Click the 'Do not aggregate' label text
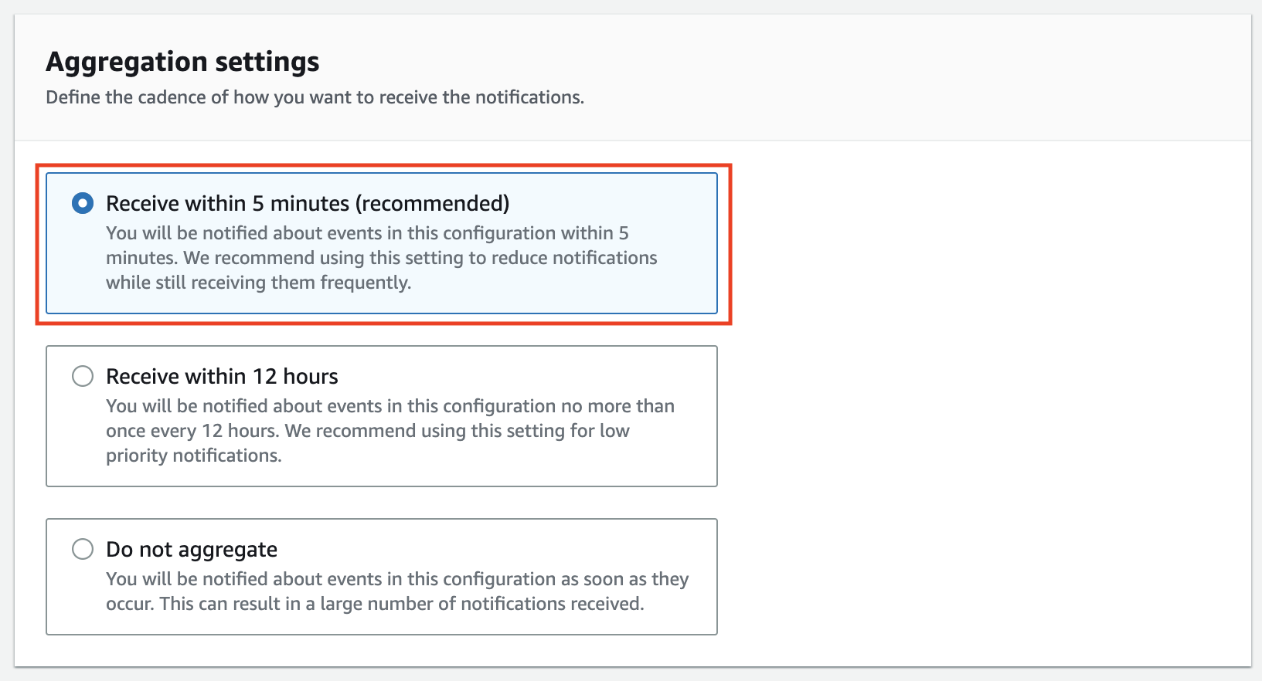The image size is (1262, 681). pyautogui.click(x=192, y=550)
